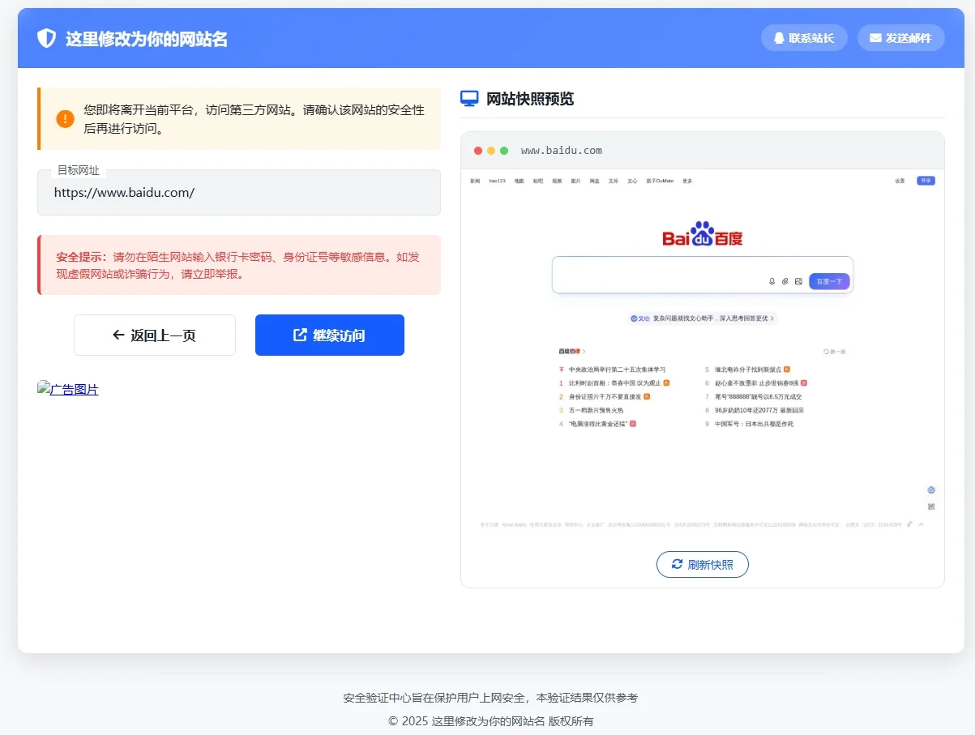This screenshot has width=975, height=735.
Task: Click 图片 in Baidu snapshot nav
Action: tap(575, 181)
